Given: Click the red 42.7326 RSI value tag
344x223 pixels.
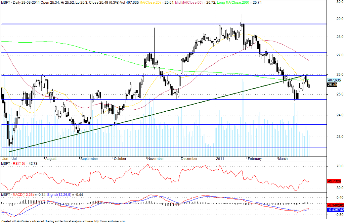Looking at the screenshot, I should coord(334,181).
